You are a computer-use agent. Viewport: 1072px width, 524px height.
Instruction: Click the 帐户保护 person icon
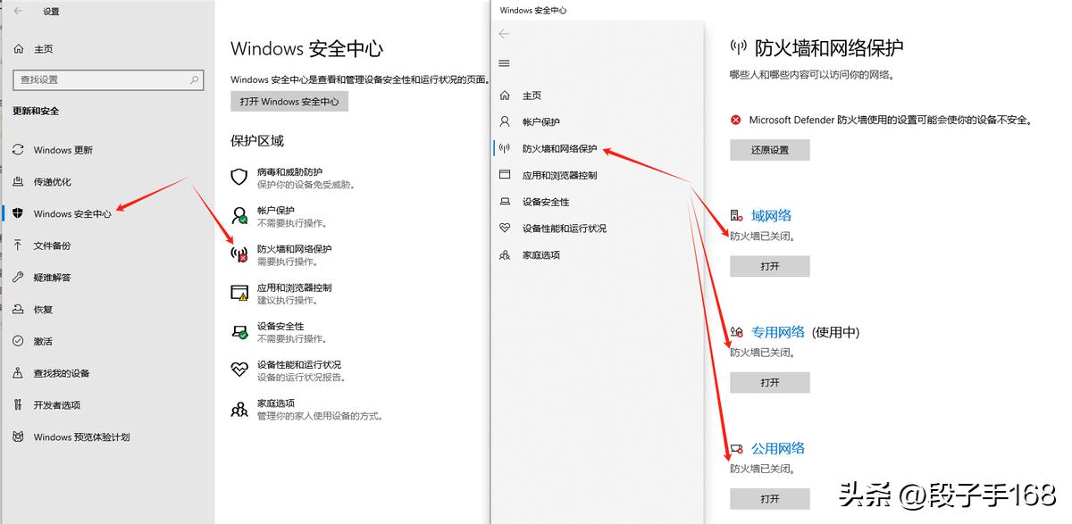coord(239,214)
